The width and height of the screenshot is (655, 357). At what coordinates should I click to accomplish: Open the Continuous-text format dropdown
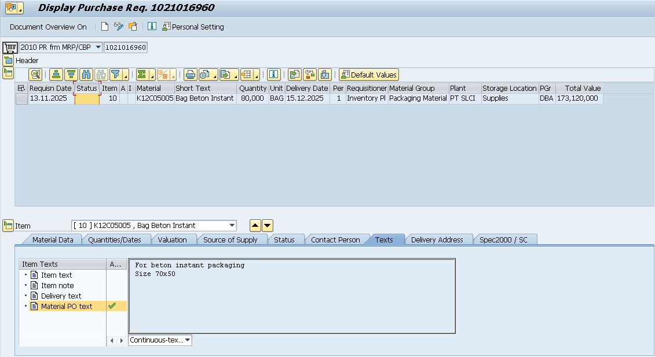[x=187, y=340]
